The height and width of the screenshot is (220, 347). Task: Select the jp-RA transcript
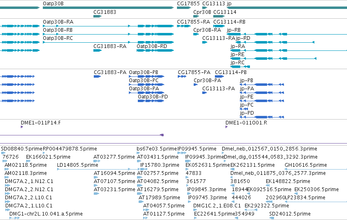(x=289, y=50)
